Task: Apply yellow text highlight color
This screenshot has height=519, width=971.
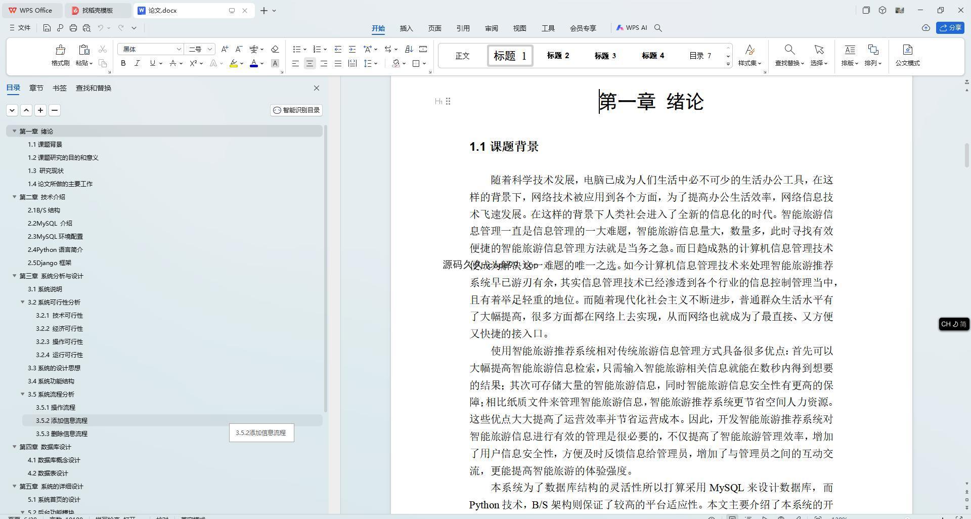Action: [234, 63]
